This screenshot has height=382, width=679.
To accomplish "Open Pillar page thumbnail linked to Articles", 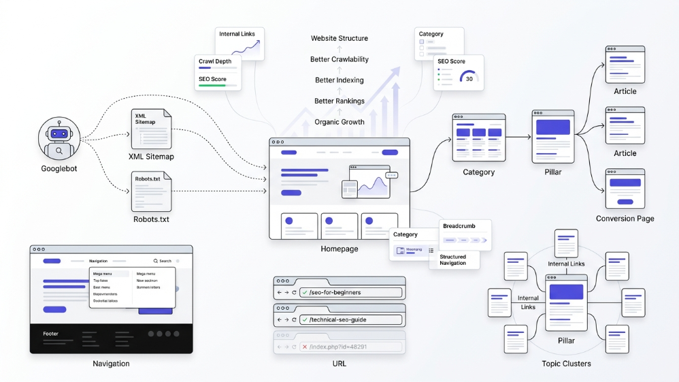I will (553, 137).
